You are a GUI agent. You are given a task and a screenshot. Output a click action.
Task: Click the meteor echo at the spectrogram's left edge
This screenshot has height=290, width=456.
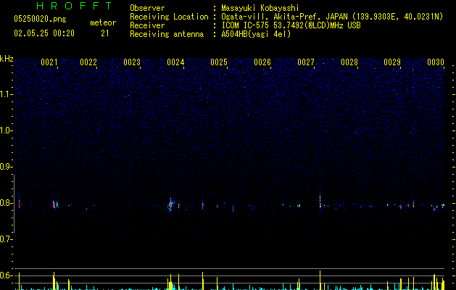(19, 203)
